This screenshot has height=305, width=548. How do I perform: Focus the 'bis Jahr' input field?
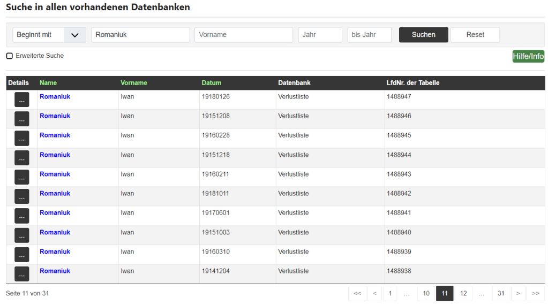pyautogui.click(x=369, y=35)
